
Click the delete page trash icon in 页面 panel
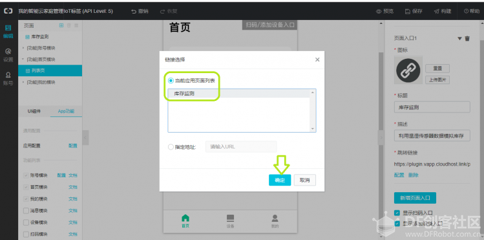click(x=68, y=25)
